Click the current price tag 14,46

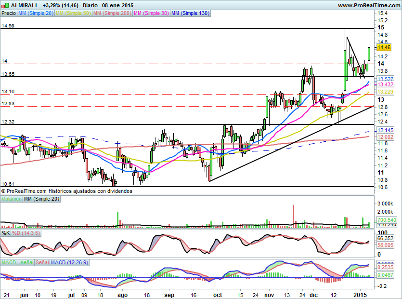pyautogui.click(x=384, y=47)
